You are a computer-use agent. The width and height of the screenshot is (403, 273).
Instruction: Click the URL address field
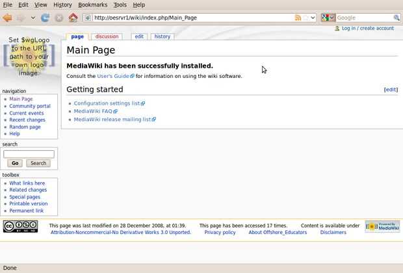click(x=193, y=18)
